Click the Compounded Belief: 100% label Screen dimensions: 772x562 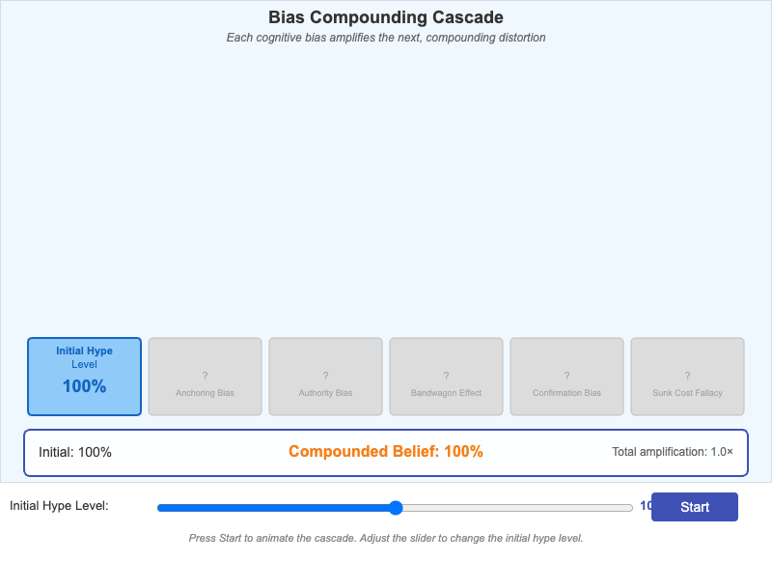click(x=386, y=451)
